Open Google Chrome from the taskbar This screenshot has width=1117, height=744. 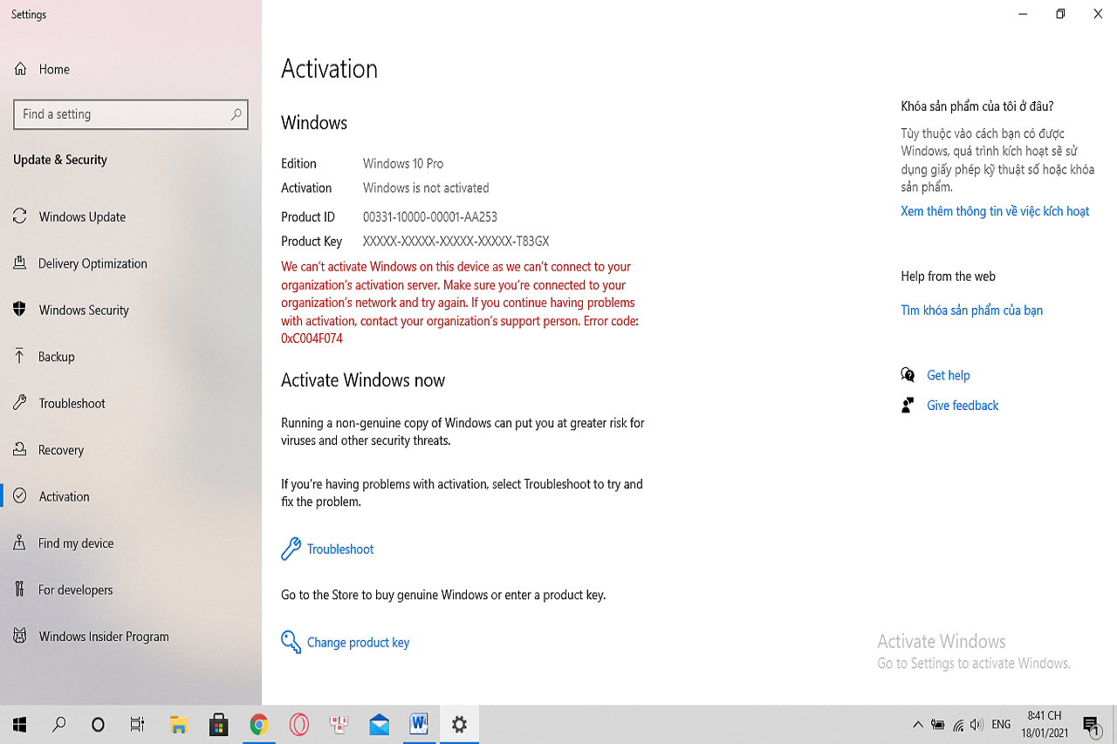click(258, 724)
